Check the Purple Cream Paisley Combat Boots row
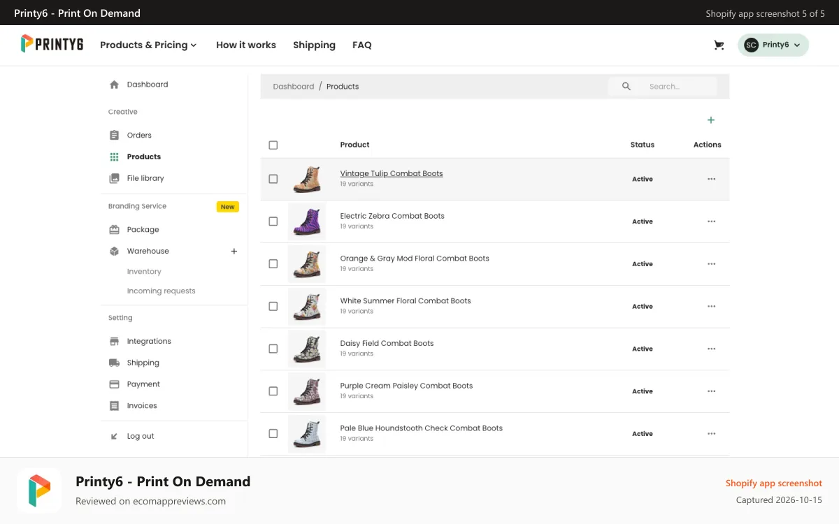The image size is (839, 524). [273, 391]
